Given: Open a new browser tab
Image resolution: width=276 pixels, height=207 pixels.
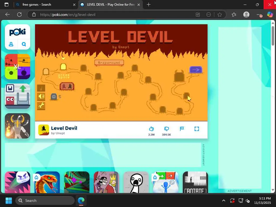Looking at the screenshot, I should point(149,5).
